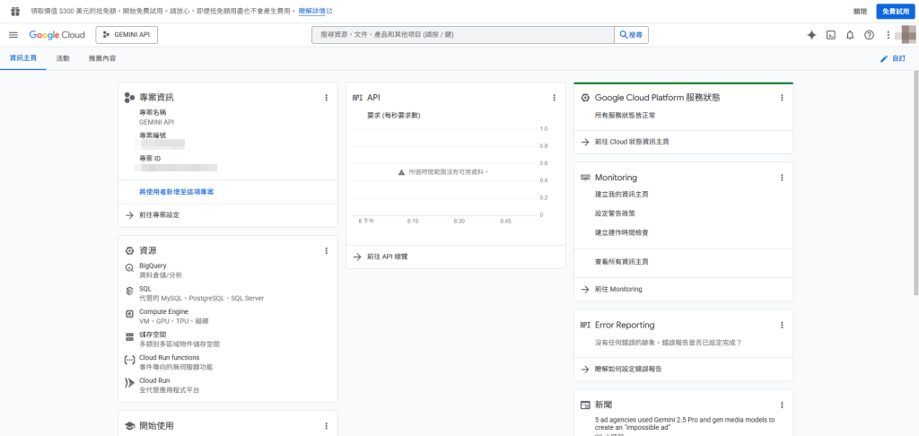Click the search resources input field
This screenshot has width=919, height=436.
click(462, 35)
